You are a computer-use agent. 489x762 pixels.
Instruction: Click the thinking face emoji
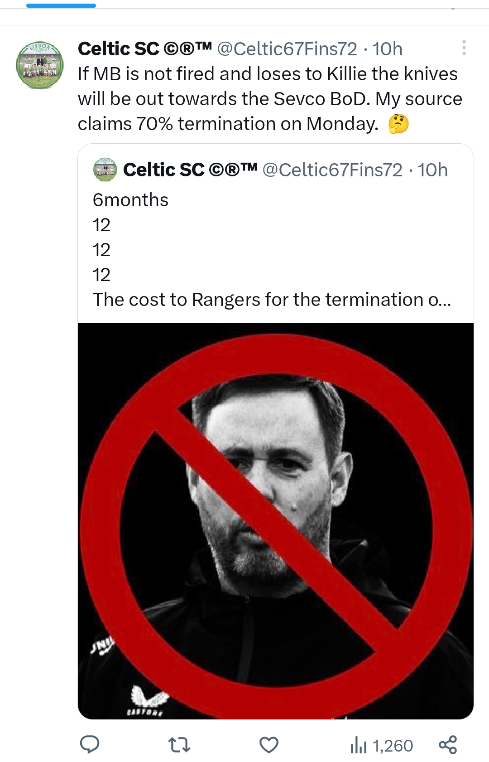(398, 124)
